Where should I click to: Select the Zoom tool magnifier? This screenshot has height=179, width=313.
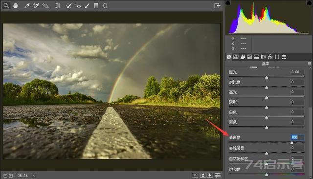point(6,5)
